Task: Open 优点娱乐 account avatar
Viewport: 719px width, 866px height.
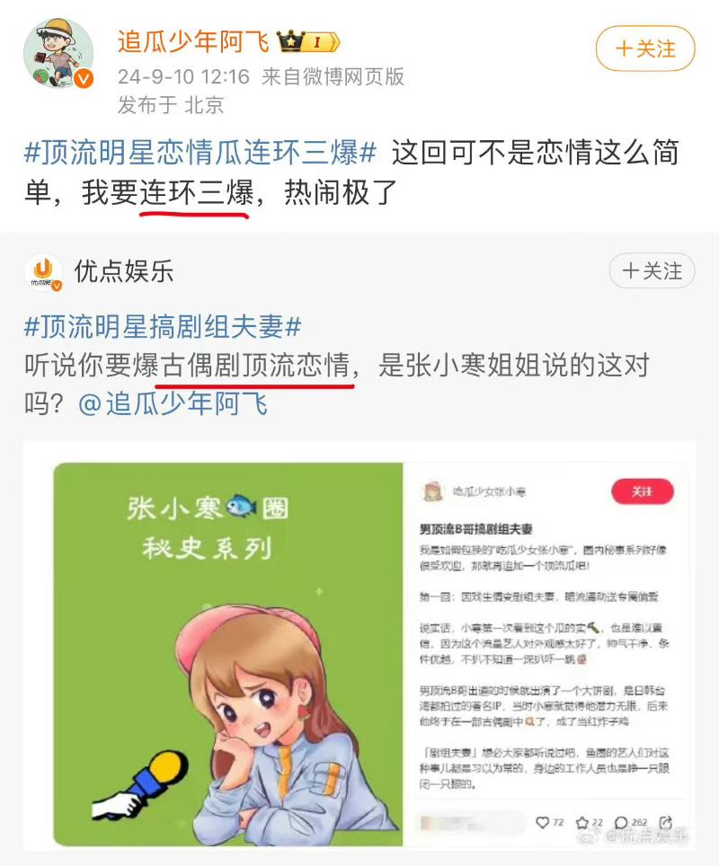Action: pyautogui.click(x=43, y=271)
